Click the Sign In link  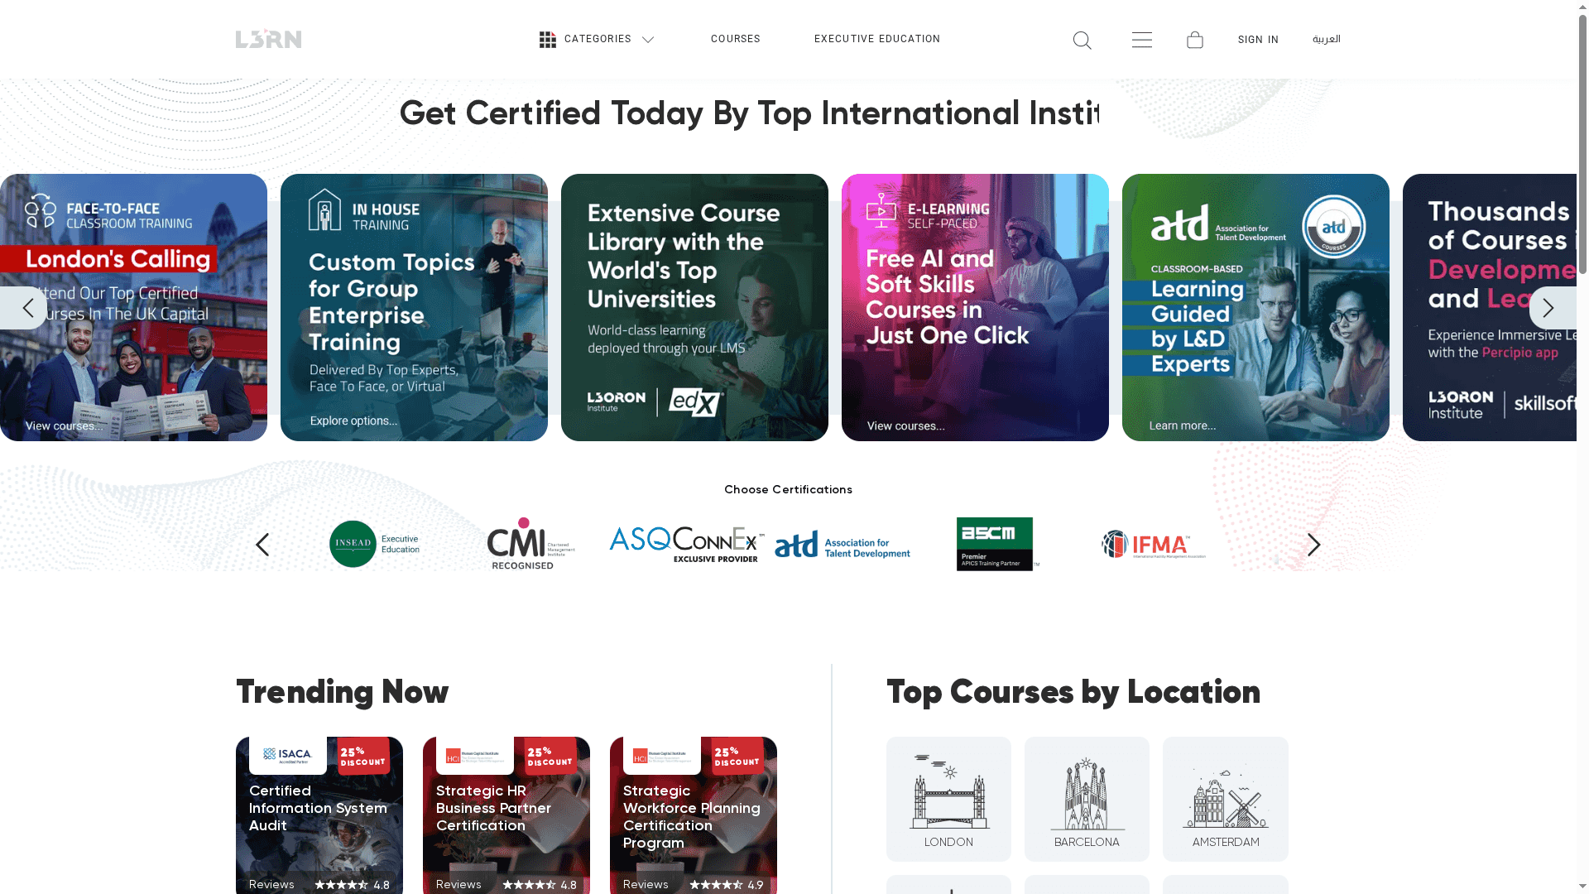tap(1257, 41)
